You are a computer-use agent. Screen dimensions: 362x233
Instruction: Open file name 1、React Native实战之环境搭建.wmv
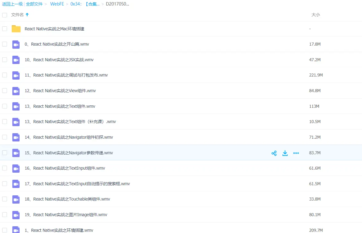tap(59, 230)
